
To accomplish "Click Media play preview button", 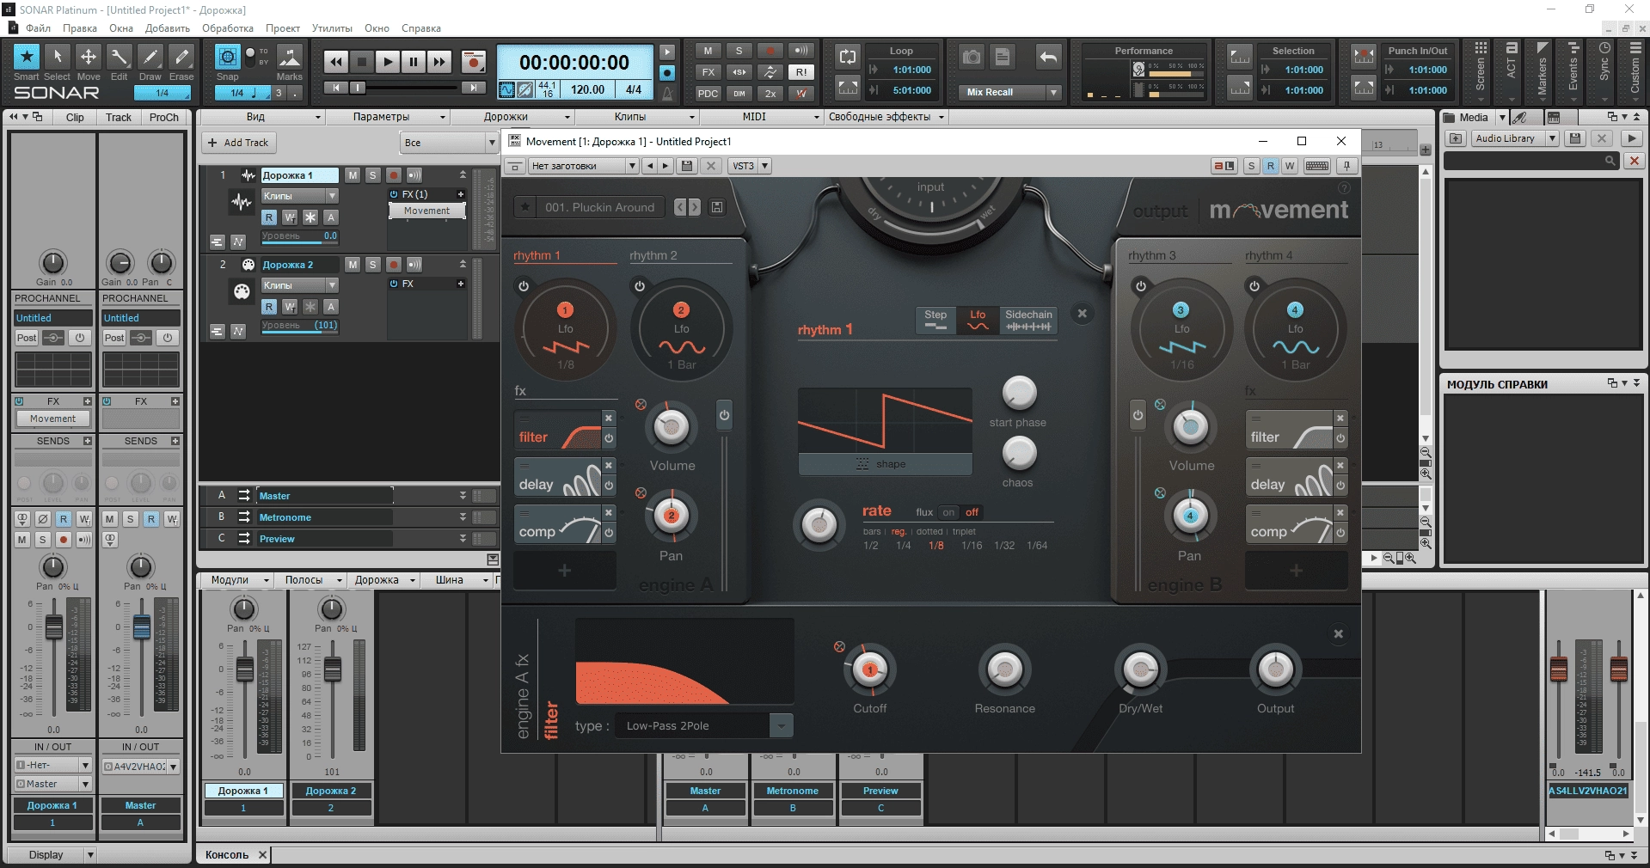I will tap(1630, 138).
